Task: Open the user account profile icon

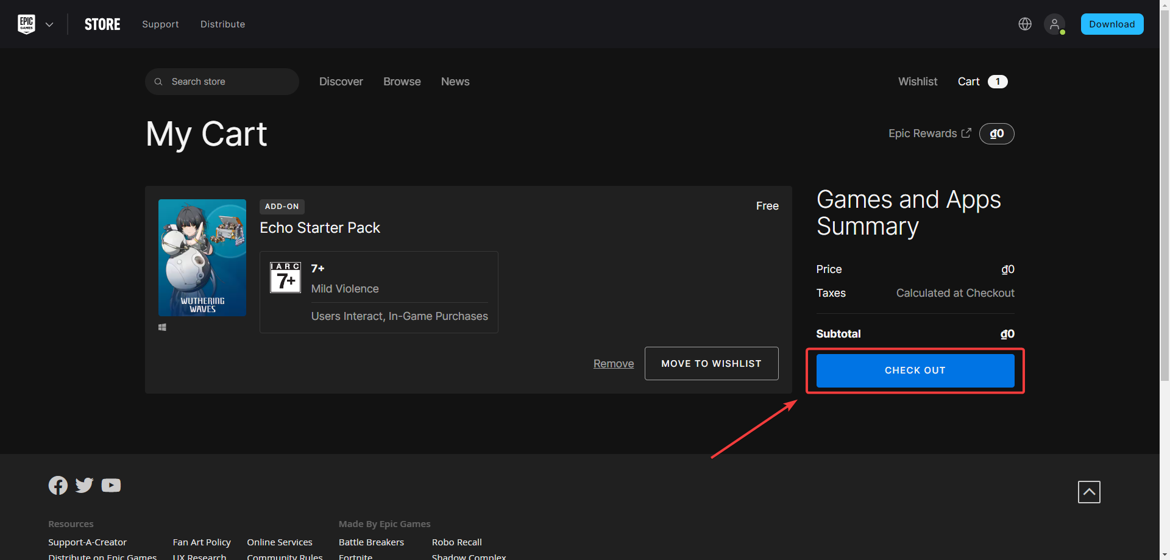Action: coord(1054,24)
